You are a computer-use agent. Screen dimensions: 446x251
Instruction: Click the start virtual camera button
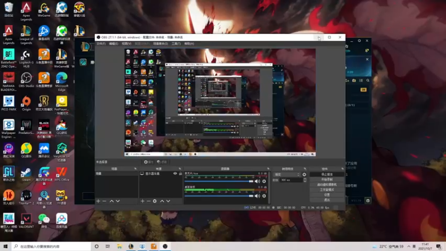327,185
